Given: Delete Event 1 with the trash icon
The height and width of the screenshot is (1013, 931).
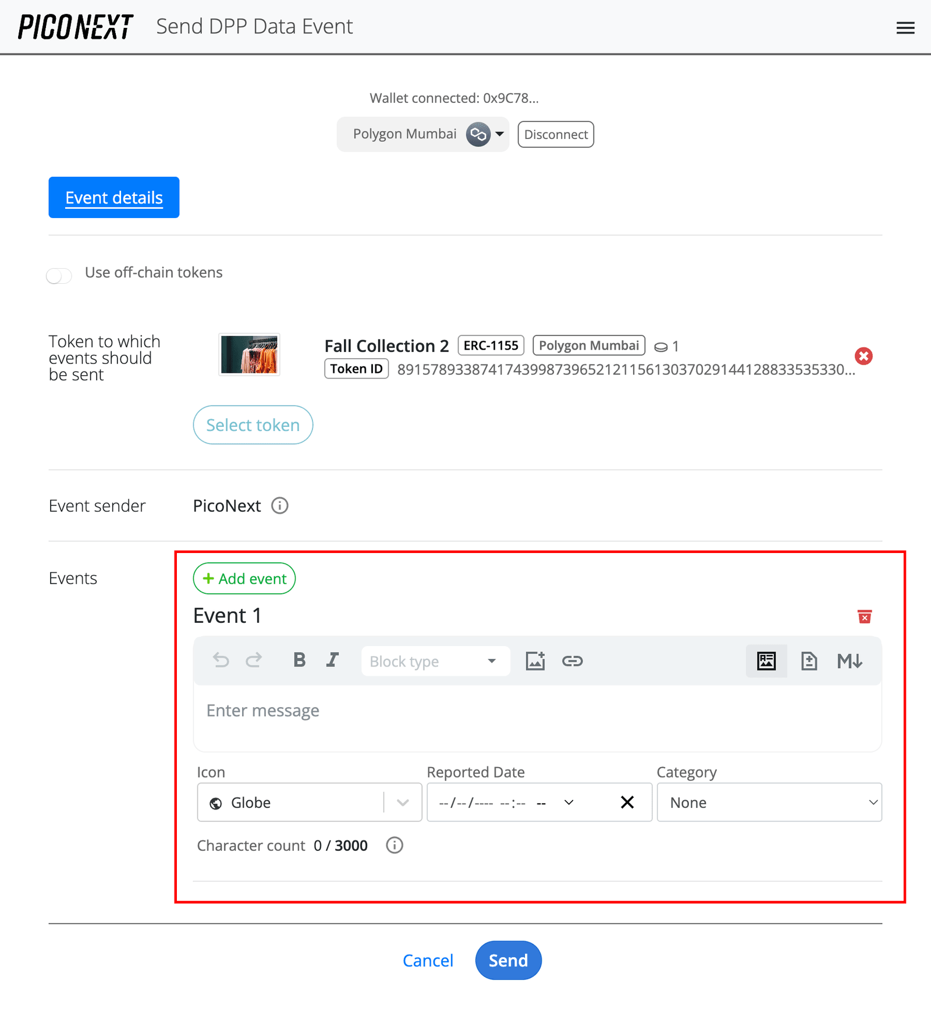Looking at the screenshot, I should (x=865, y=616).
